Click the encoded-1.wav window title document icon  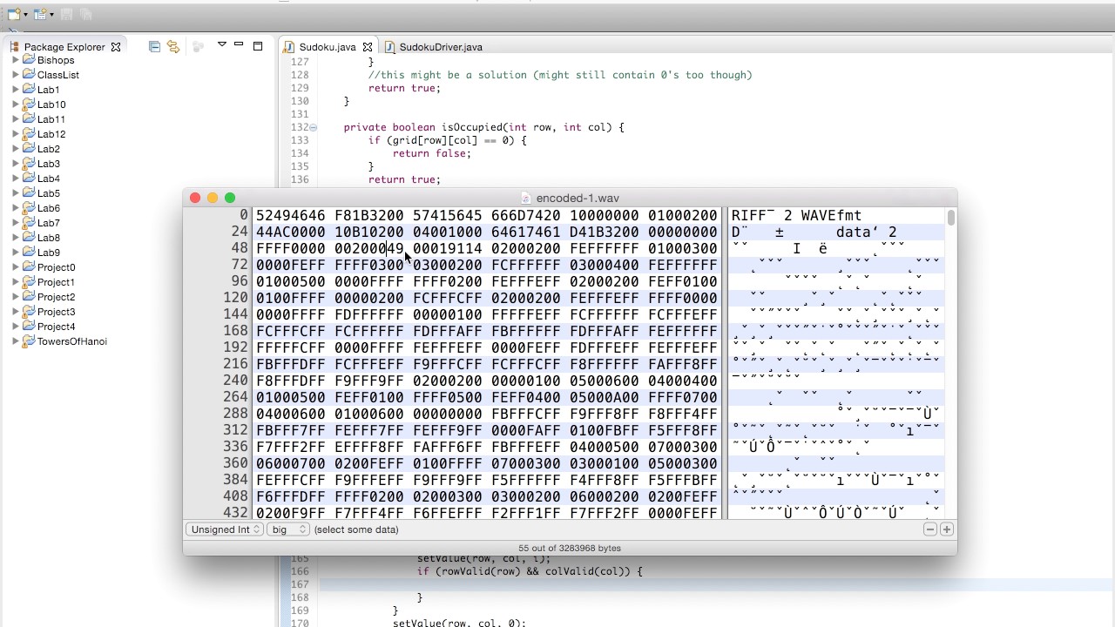pyautogui.click(x=526, y=199)
